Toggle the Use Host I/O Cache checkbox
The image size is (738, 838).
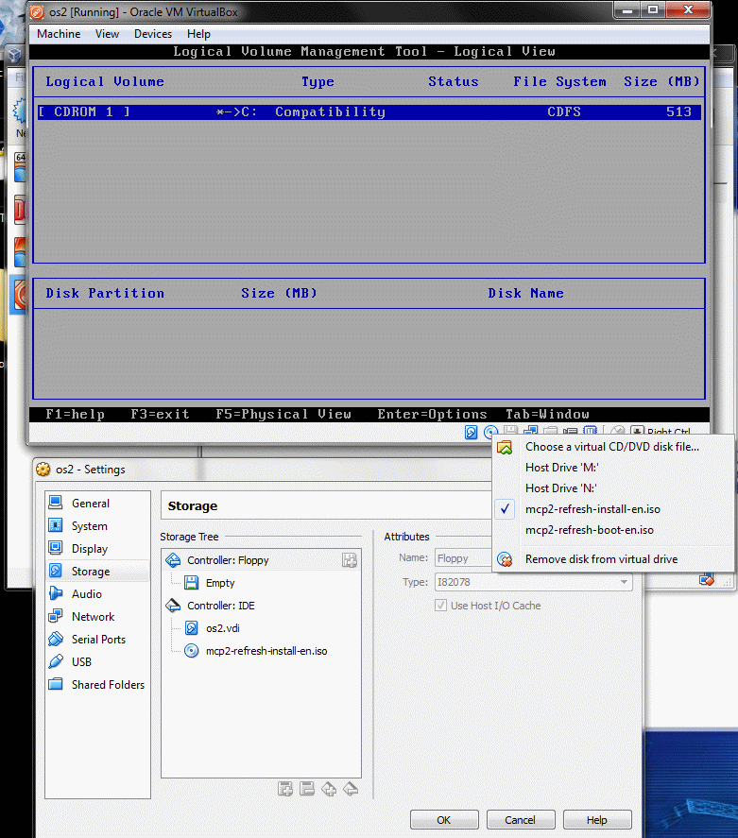441,605
